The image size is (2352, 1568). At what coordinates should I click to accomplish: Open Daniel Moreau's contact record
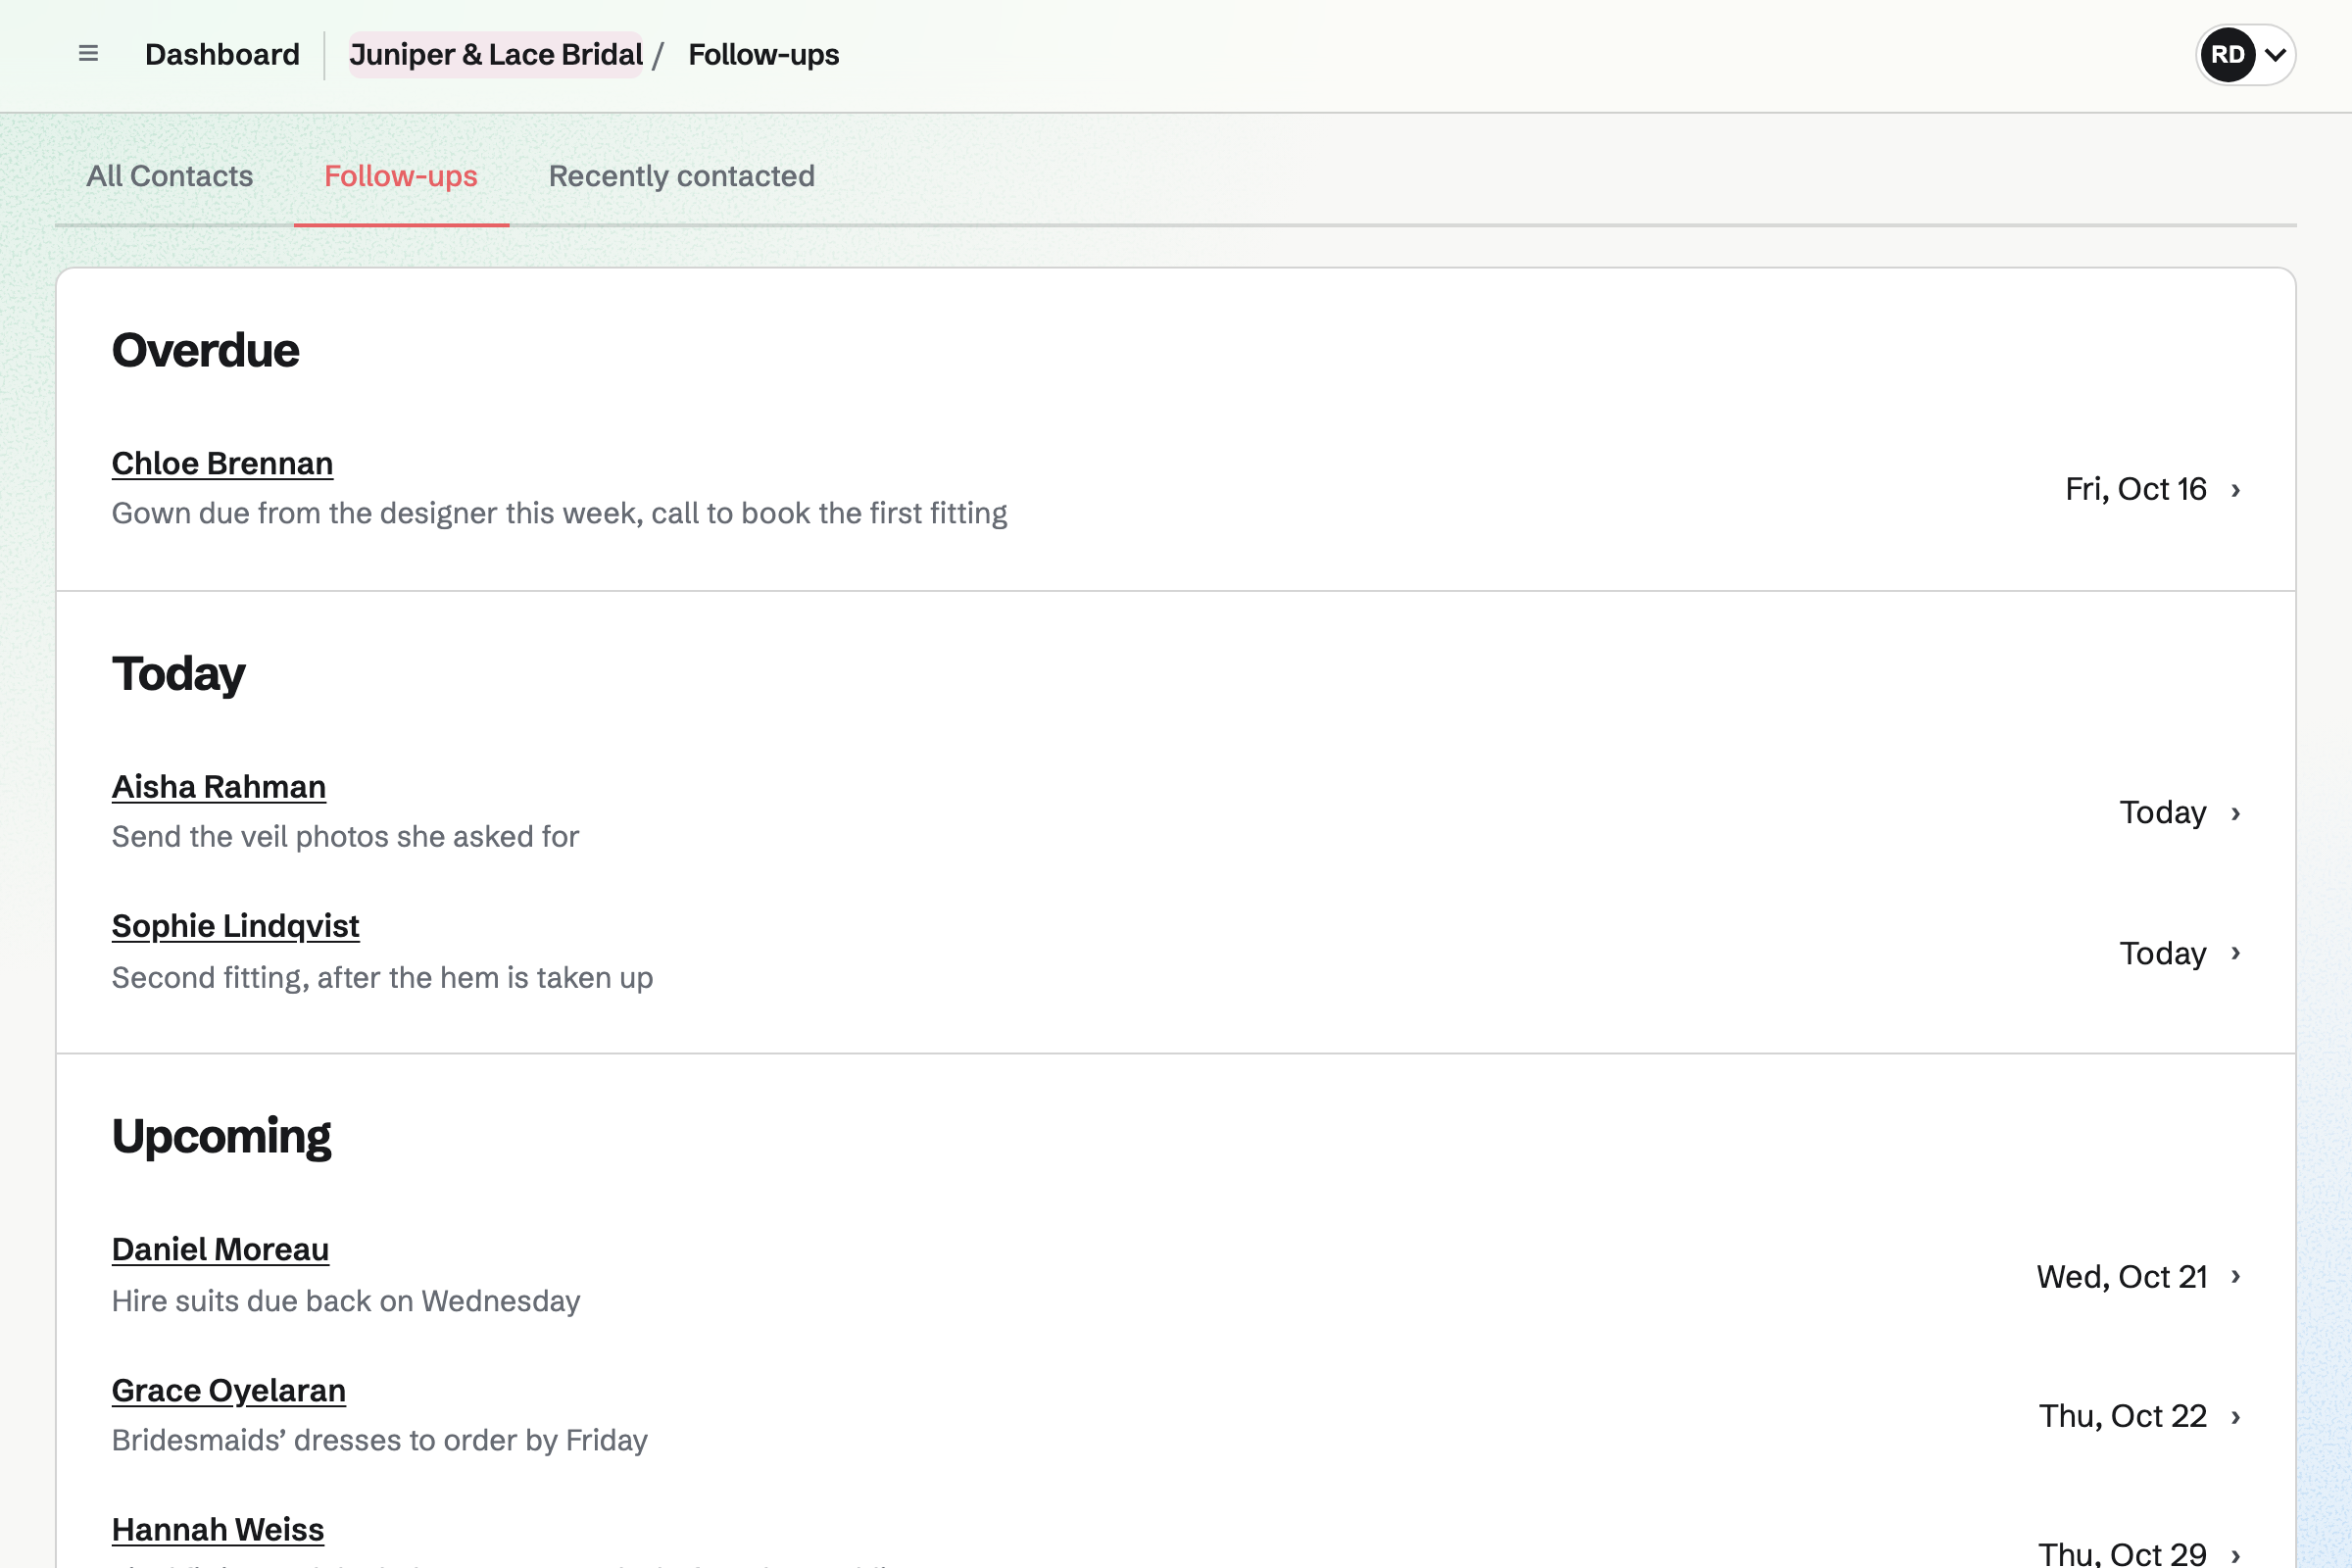point(220,1250)
